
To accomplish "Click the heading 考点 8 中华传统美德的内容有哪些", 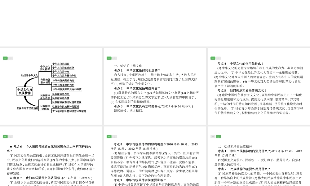I will point(154,146).
